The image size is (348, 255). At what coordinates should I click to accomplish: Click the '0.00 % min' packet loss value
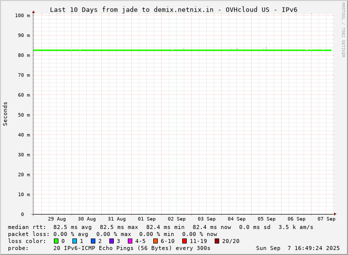[156, 234]
